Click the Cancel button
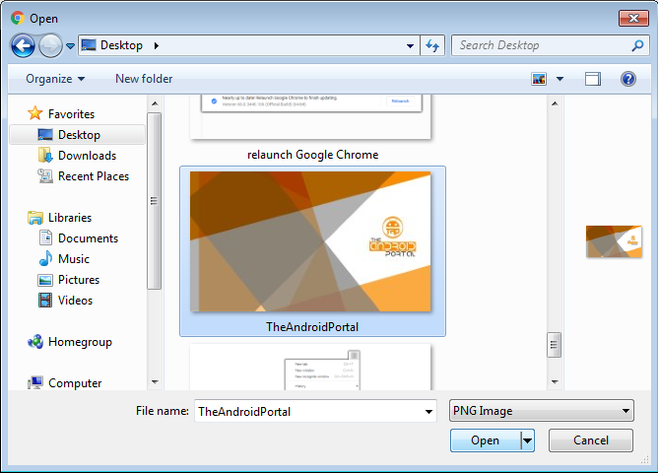The height and width of the screenshot is (473, 658). pyautogui.click(x=591, y=440)
